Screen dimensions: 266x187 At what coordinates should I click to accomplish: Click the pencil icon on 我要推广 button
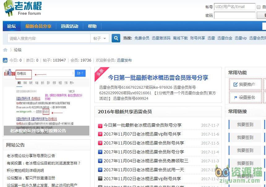pyautogui.click(x=236, y=84)
